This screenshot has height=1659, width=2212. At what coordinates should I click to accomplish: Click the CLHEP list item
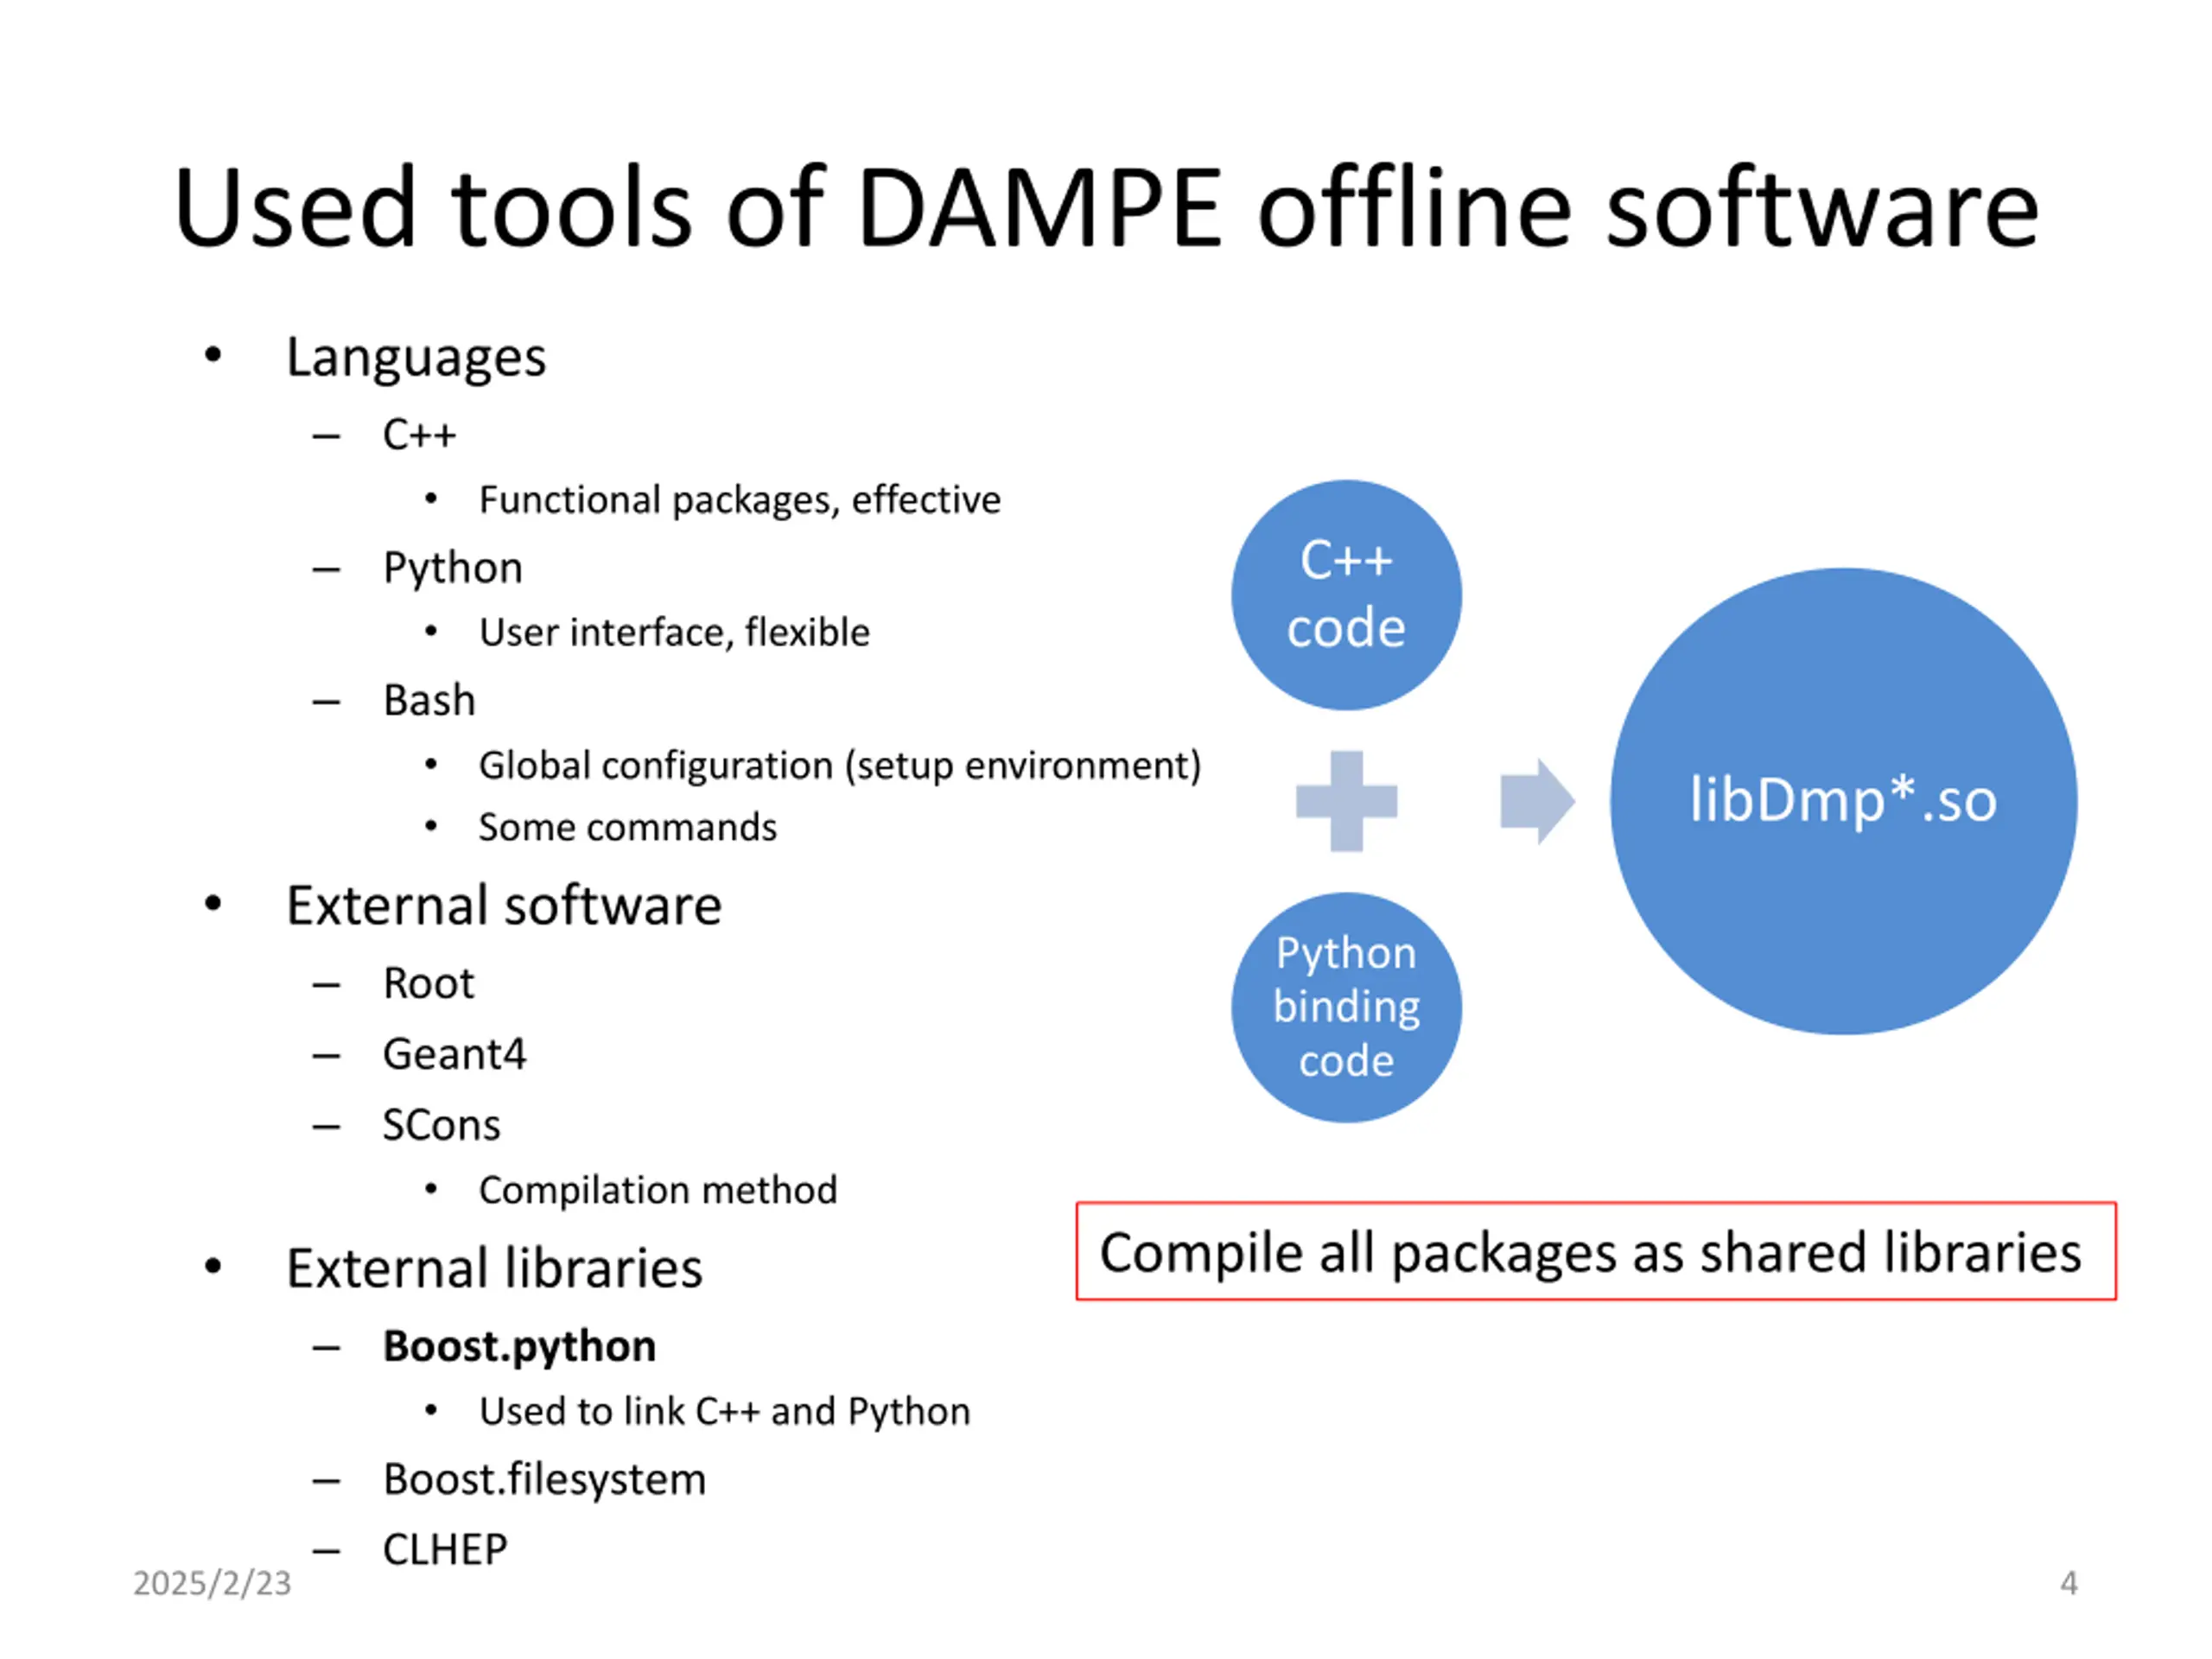(x=445, y=1549)
